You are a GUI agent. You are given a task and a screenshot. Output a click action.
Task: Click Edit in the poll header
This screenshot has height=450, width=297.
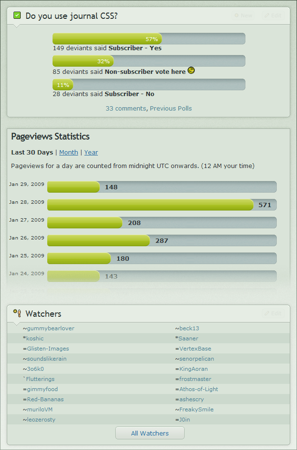273,15
